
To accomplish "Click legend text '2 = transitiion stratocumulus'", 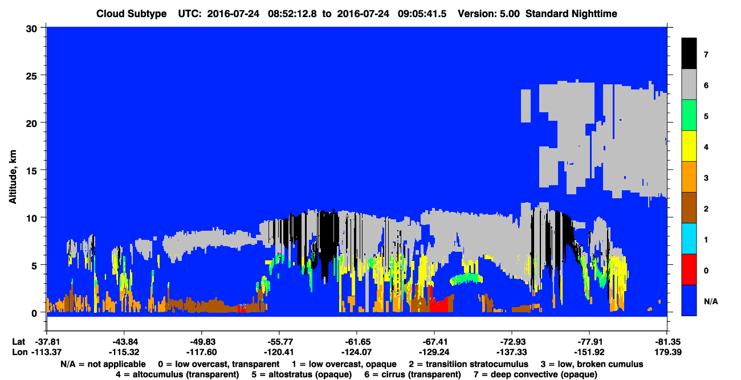I will tap(469, 363).
